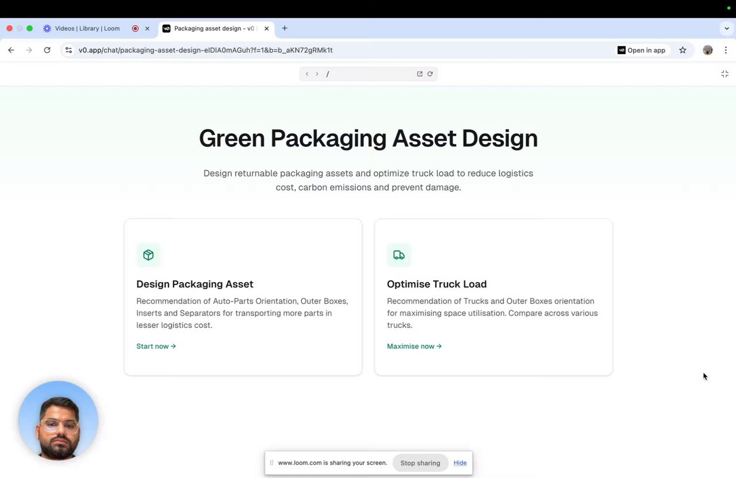Open the Chrome three-dot menu
The width and height of the screenshot is (736, 478).
pyautogui.click(x=726, y=50)
